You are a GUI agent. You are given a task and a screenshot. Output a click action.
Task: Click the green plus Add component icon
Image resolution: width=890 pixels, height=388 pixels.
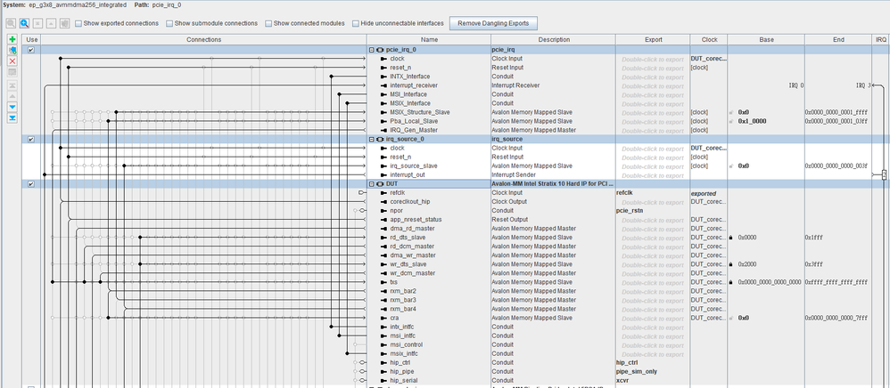point(12,40)
